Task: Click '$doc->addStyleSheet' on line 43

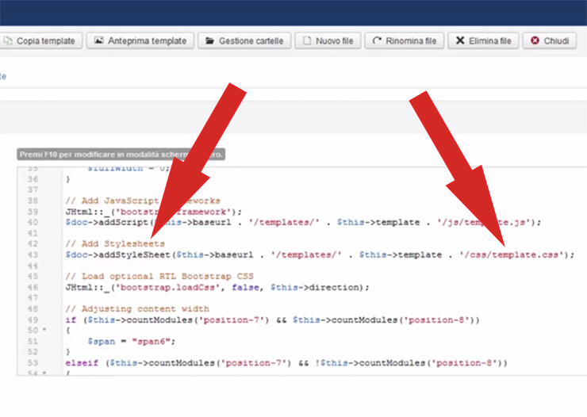Action: (x=118, y=254)
